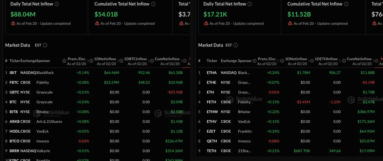
Task: Click info icon before 1DETHInflow header
Action: coord(312,61)
